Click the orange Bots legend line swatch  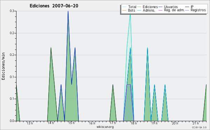124,10
